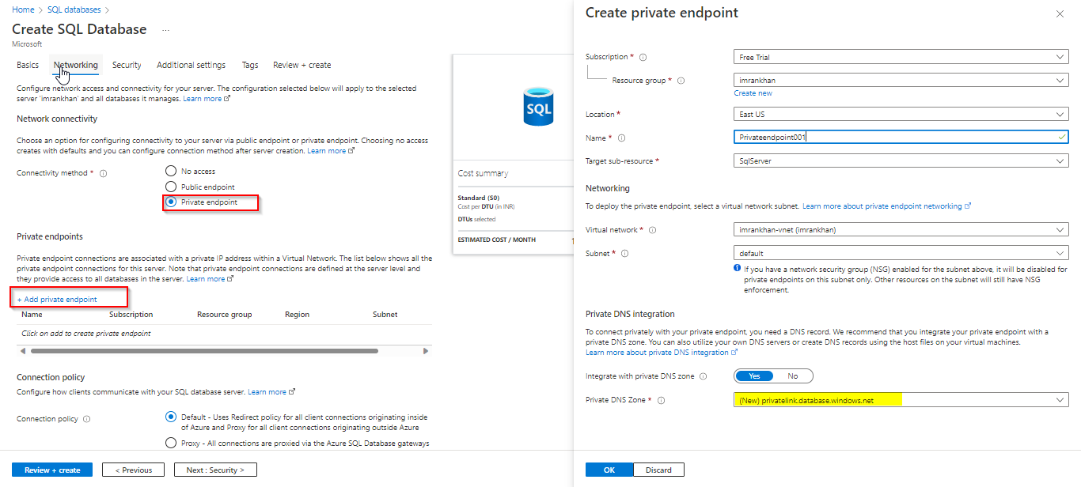Set the private DNS zone toggle to No

tap(792, 376)
